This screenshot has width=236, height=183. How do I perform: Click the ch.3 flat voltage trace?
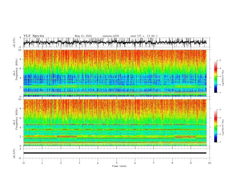(115, 153)
